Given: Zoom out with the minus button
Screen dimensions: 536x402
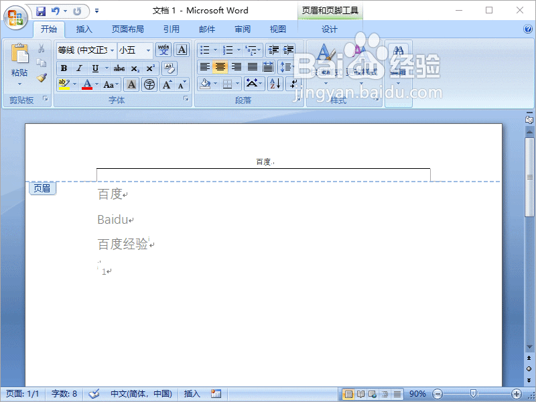Looking at the screenshot, I should coord(438,394).
